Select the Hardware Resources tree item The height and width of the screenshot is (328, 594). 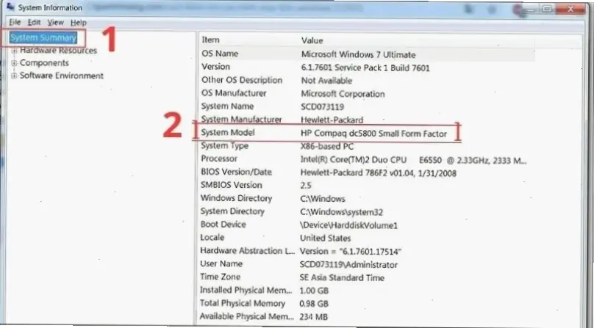[x=58, y=51]
